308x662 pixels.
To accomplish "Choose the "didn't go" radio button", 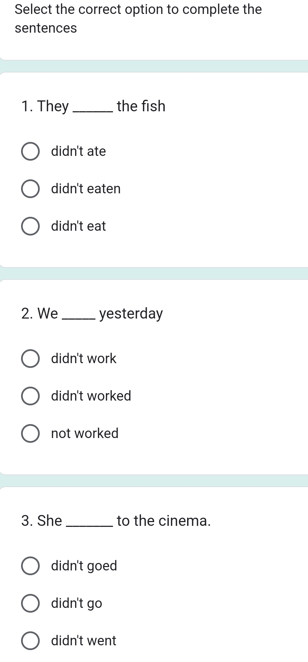I will click(x=30, y=603).
